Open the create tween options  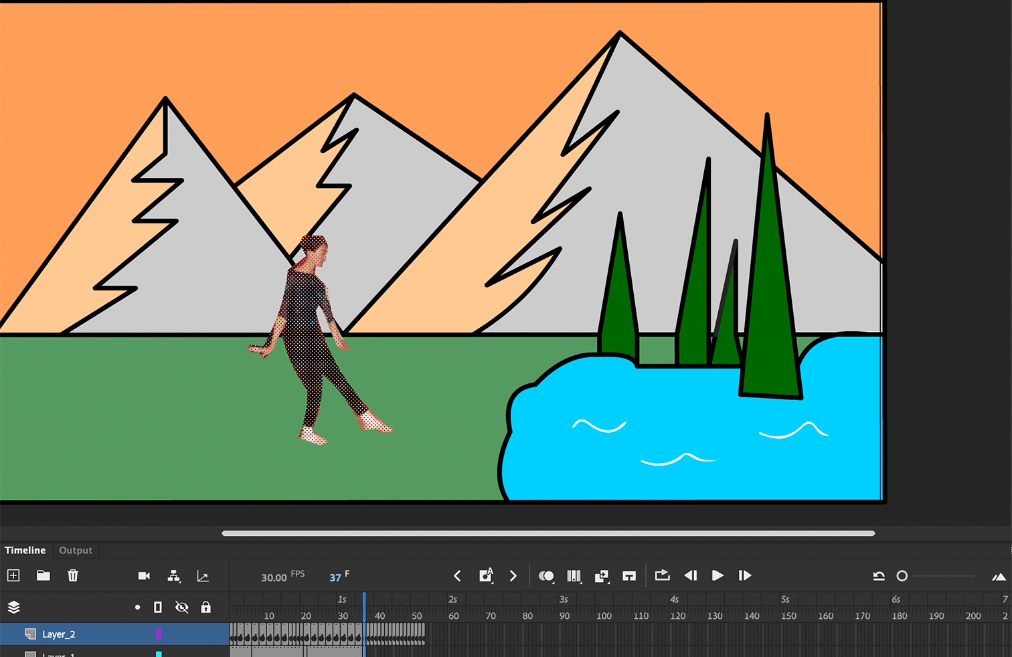click(602, 576)
